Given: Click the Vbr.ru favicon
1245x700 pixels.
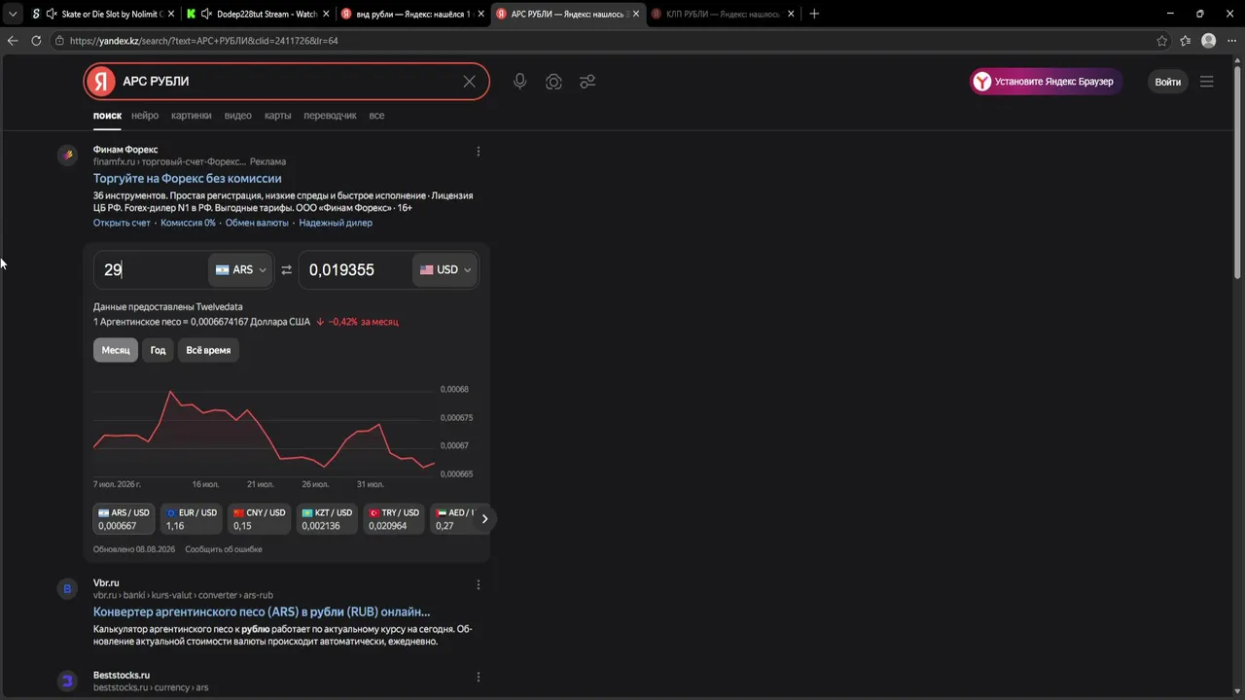Looking at the screenshot, I should (x=67, y=588).
